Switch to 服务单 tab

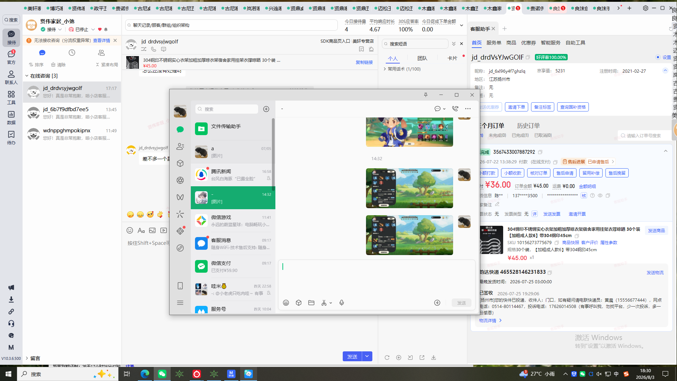click(494, 43)
